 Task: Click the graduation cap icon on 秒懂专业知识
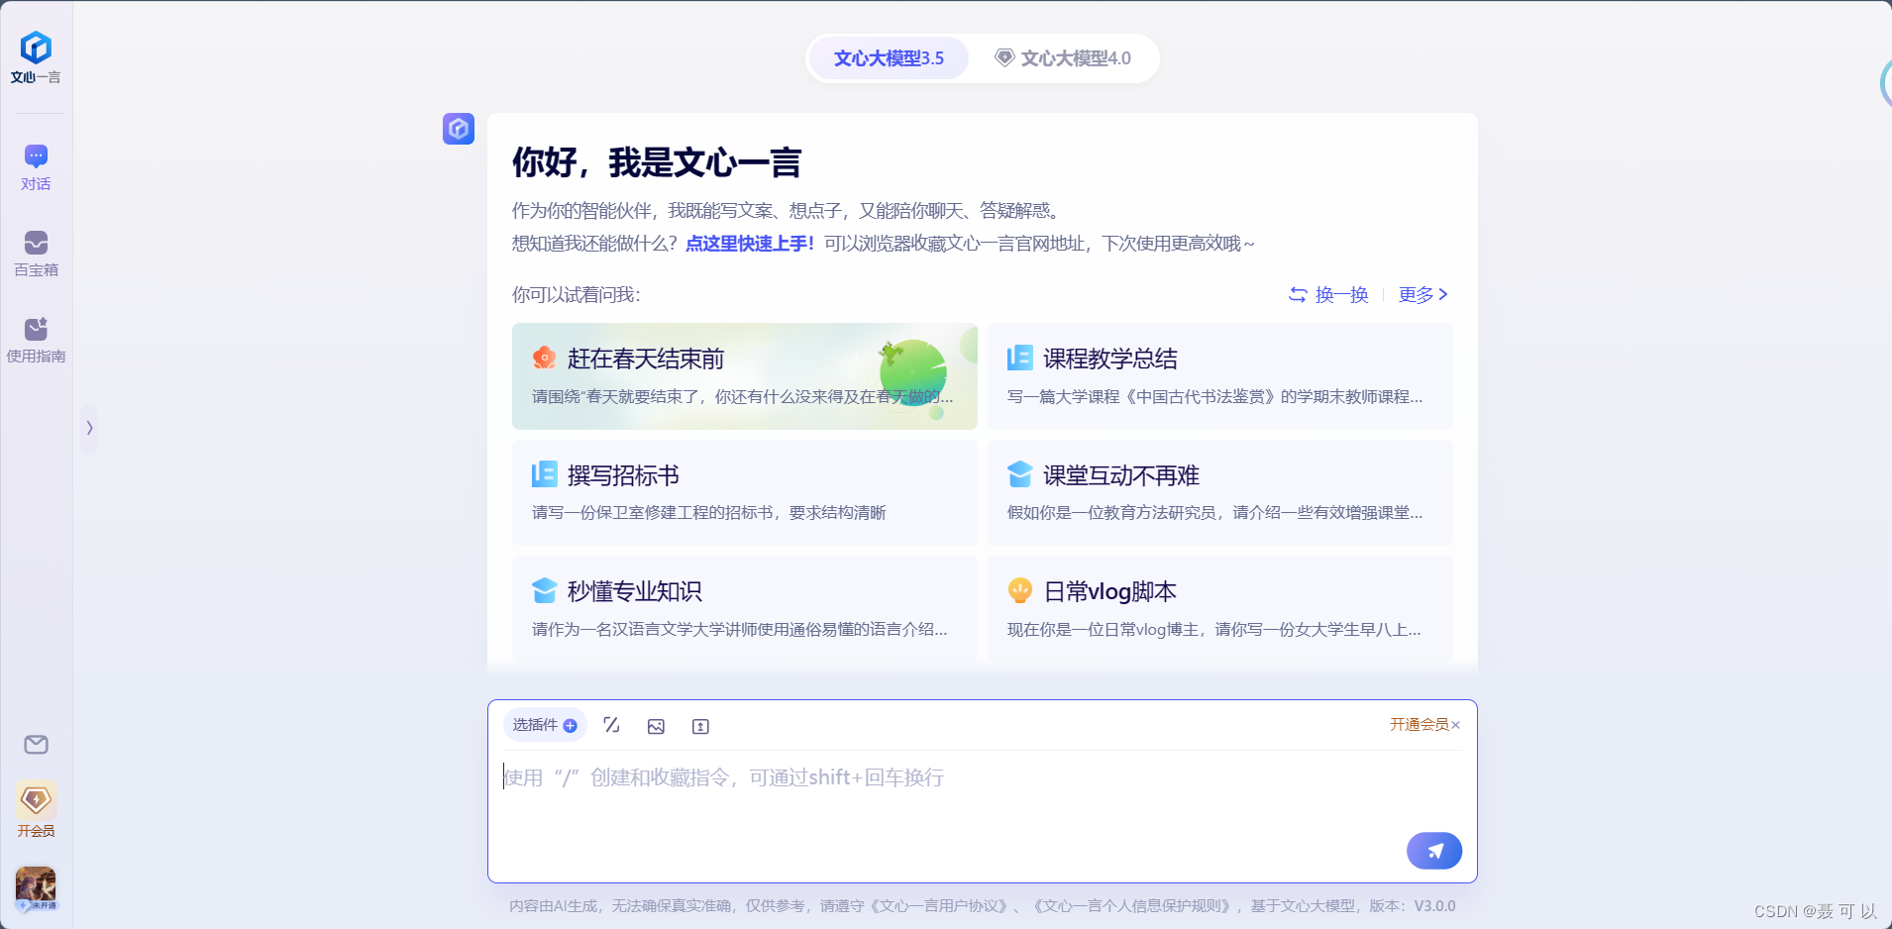[544, 590]
